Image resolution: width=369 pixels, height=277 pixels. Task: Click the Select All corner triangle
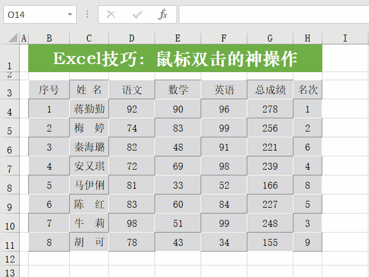[x=13, y=38]
